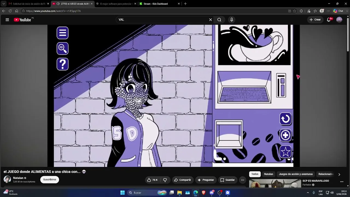Screen dimensions: 350x197
Task: Open the browser home page button
Action: point(17,11)
